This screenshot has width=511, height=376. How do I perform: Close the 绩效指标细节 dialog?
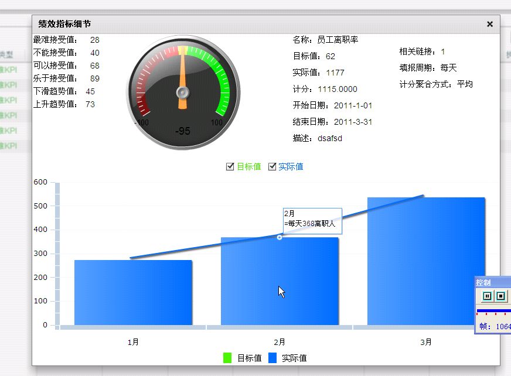[x=489, y=24]
